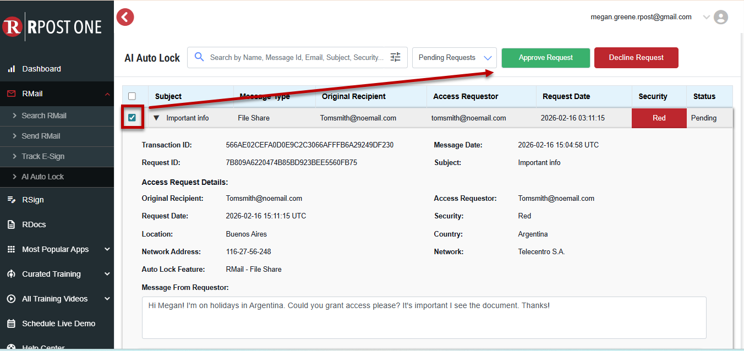
Task: Click the RDocs document icon
Action: pos(11,224)
